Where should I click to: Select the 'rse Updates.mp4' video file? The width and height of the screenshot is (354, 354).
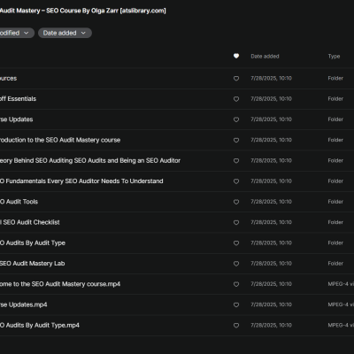24,304
